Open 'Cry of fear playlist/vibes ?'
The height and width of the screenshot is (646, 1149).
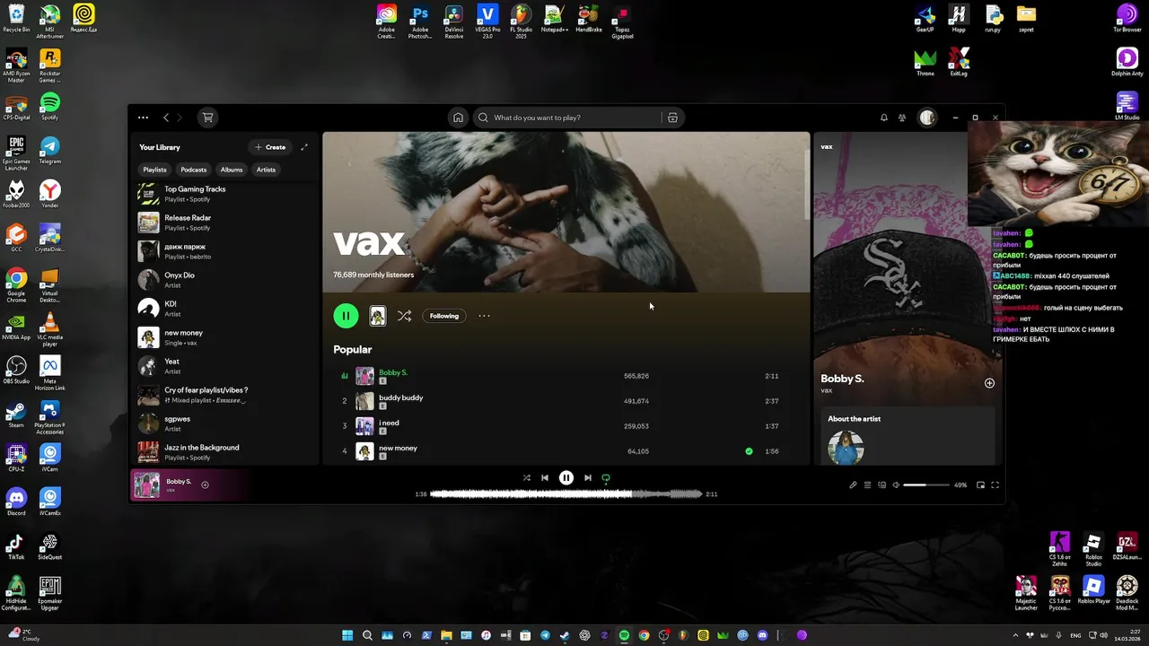pos(224,395)
